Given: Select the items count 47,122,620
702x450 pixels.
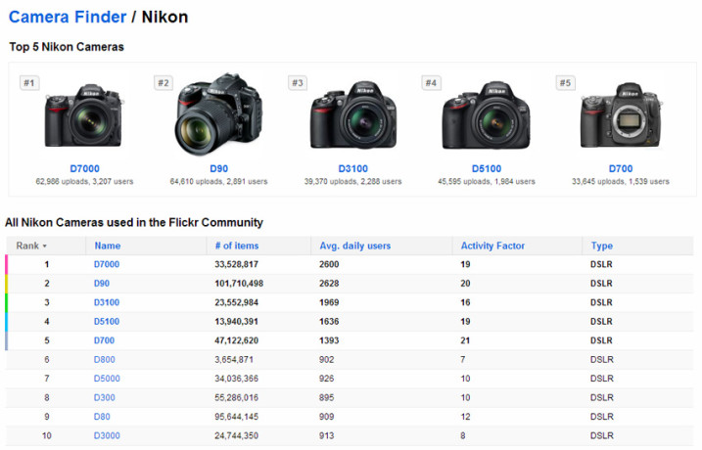Looking at the screenshot, I should 236,340.
